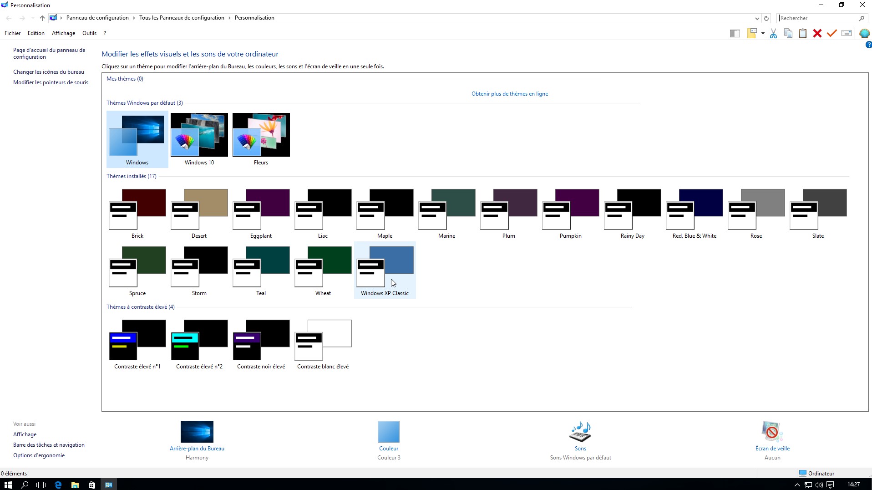Screen dimensions: 872x490
Task: Open the blue Help question mark
Action: tap(869, 45)
